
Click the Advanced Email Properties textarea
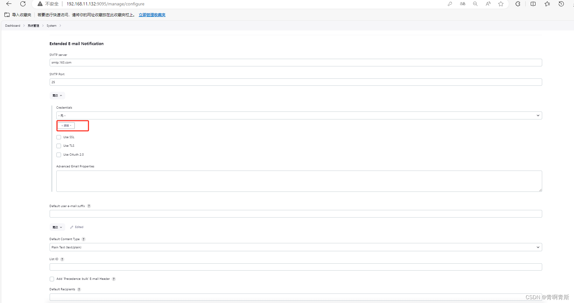[x=299, y=181]
